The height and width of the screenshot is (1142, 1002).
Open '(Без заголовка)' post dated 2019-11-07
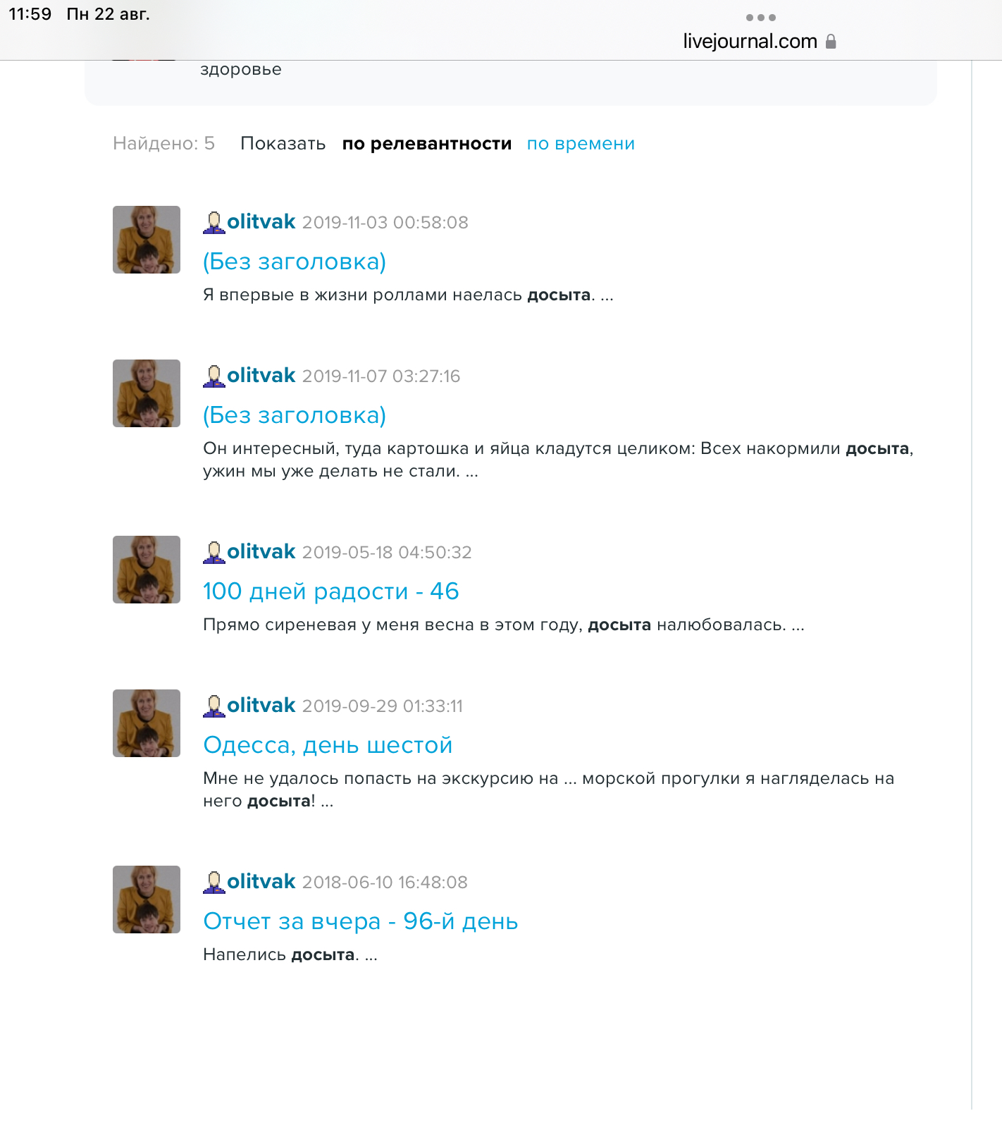(295, 415)
